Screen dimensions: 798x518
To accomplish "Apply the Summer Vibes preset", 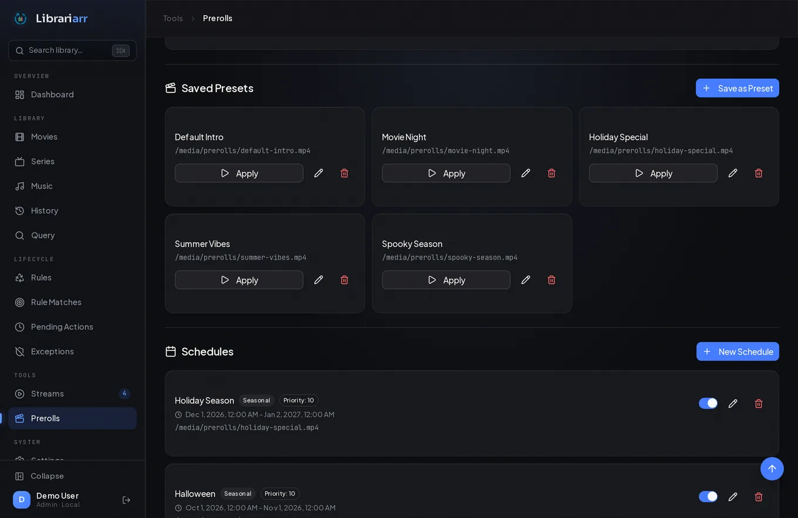I will click(239, 280).
